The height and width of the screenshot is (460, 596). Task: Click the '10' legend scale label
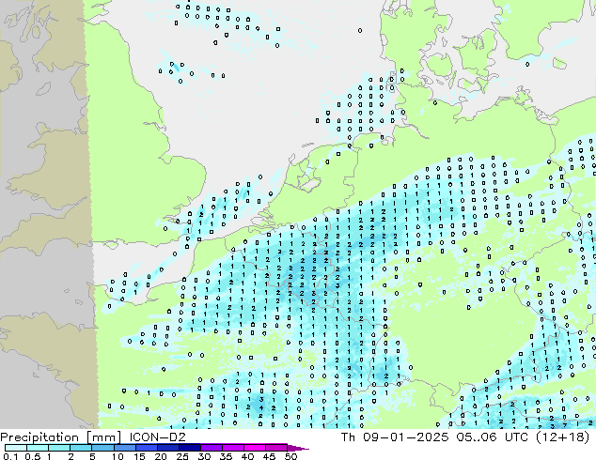coord(118,456)
